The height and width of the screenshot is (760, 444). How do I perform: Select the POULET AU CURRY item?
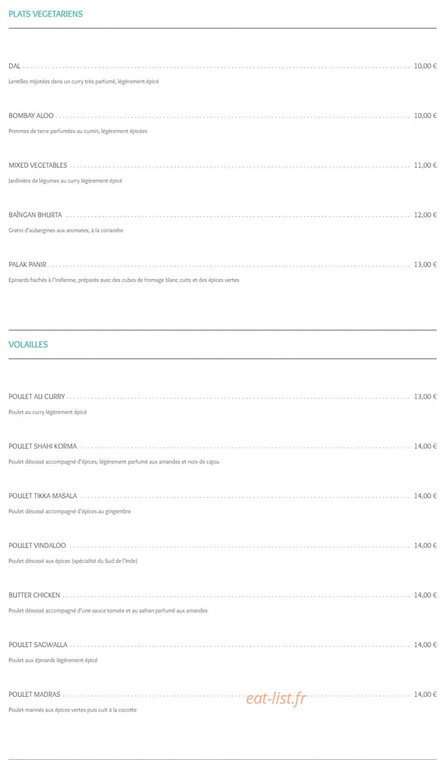36,397
